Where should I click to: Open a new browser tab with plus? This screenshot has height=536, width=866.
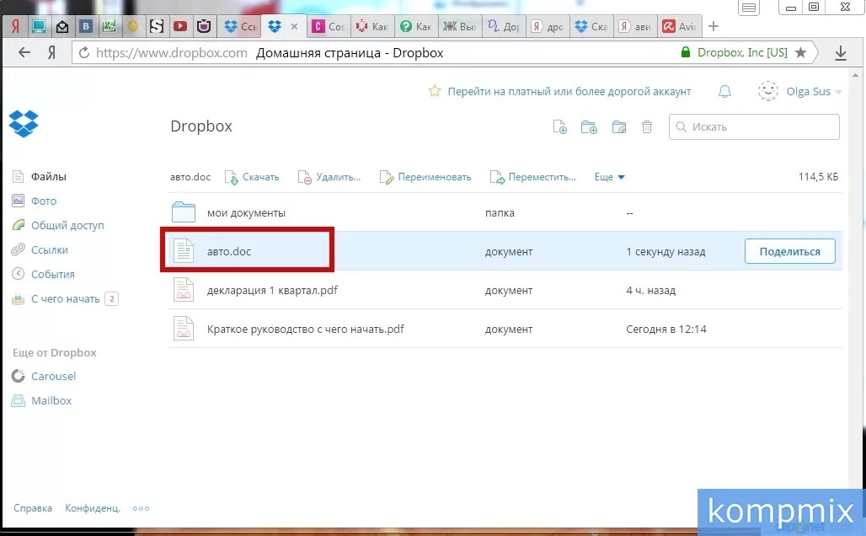pos(714,26)
